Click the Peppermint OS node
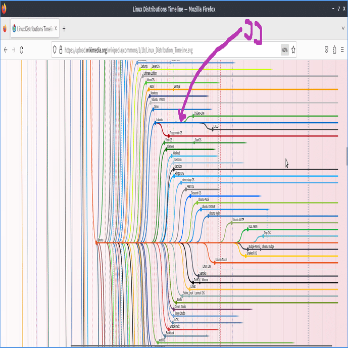This screenshot has width=348, height=348. 169,136
